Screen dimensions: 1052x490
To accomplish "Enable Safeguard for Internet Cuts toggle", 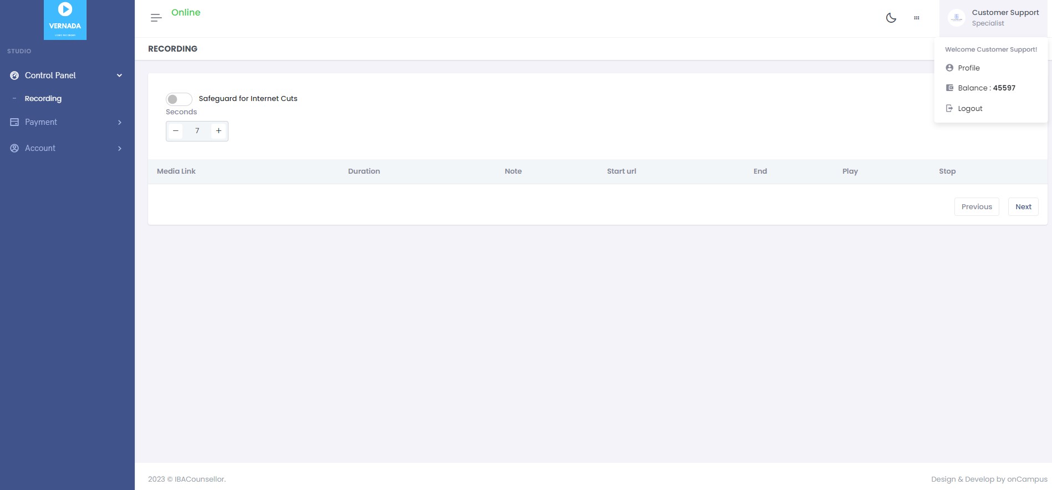I will tap(179, 99).
